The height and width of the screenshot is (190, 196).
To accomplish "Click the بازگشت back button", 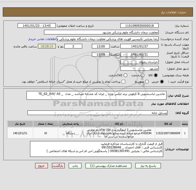I will pos(58,166).
